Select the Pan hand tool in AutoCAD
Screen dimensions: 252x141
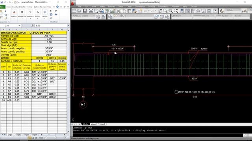click(160, 11)
